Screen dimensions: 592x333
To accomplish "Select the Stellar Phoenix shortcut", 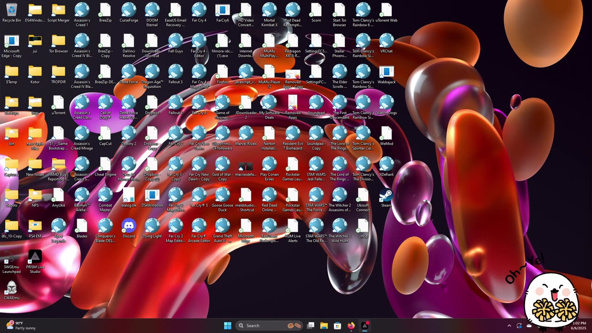I will (340, 46).
